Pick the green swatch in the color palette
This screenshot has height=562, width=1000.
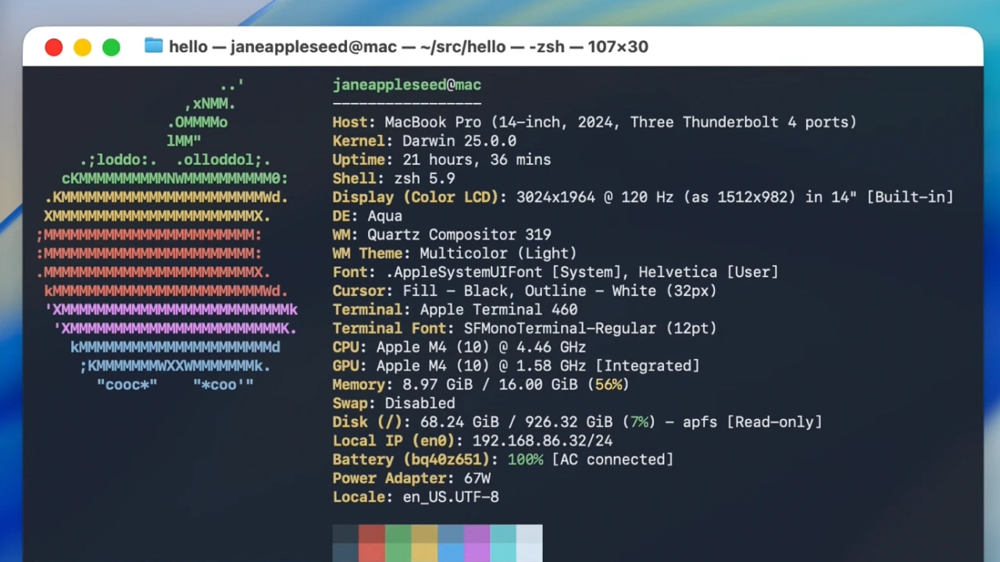(398, 543)
